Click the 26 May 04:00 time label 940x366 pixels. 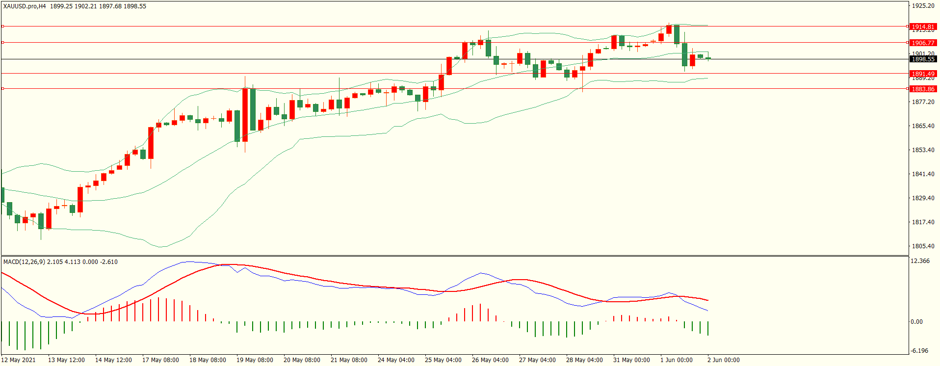(490, 360)
